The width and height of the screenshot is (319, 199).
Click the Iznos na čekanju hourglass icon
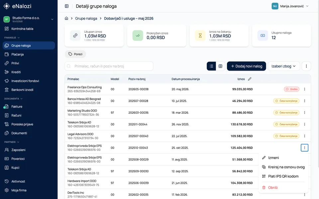[x=200, y=35]
